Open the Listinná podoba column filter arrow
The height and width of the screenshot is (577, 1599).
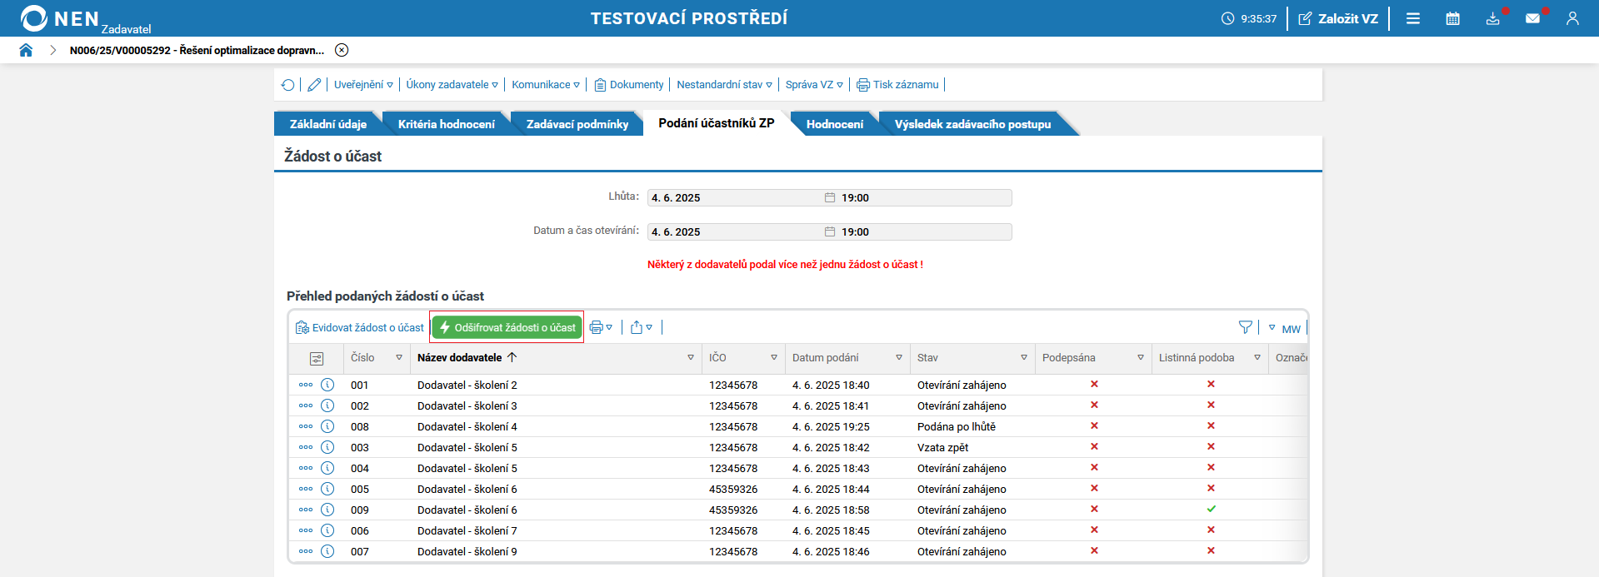tap(1257, 358)
